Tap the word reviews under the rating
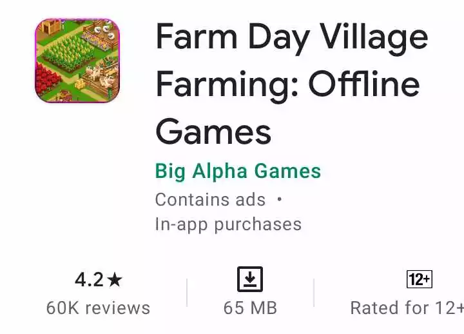Image resolution: width=464 pixels, height=334 pixels. (x=117, y=308)
